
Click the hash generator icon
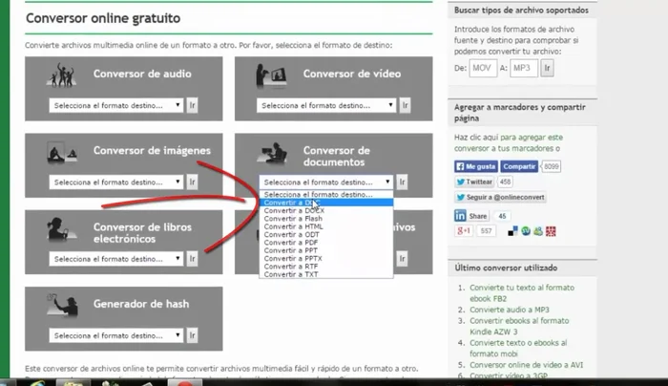coord(63,305)
